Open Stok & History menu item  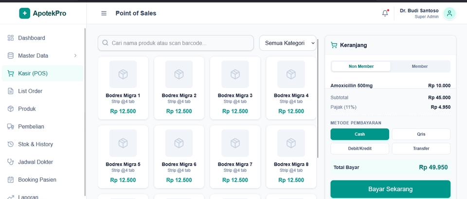(43, 144)
